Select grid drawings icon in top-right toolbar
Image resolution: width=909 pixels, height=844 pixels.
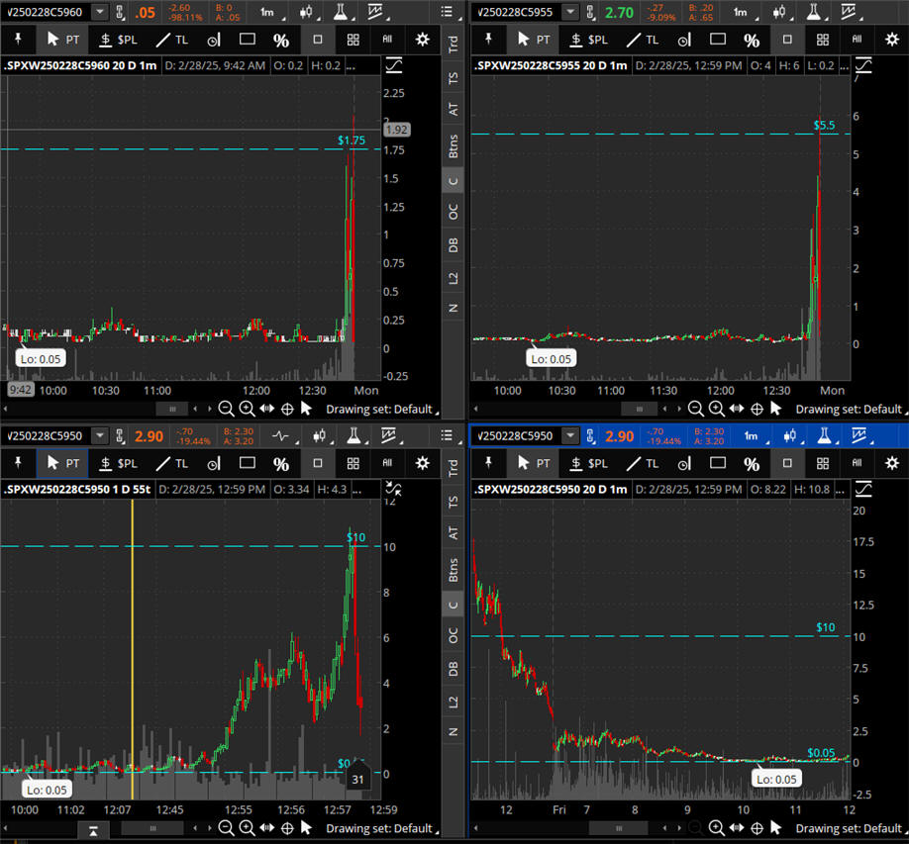823,40
